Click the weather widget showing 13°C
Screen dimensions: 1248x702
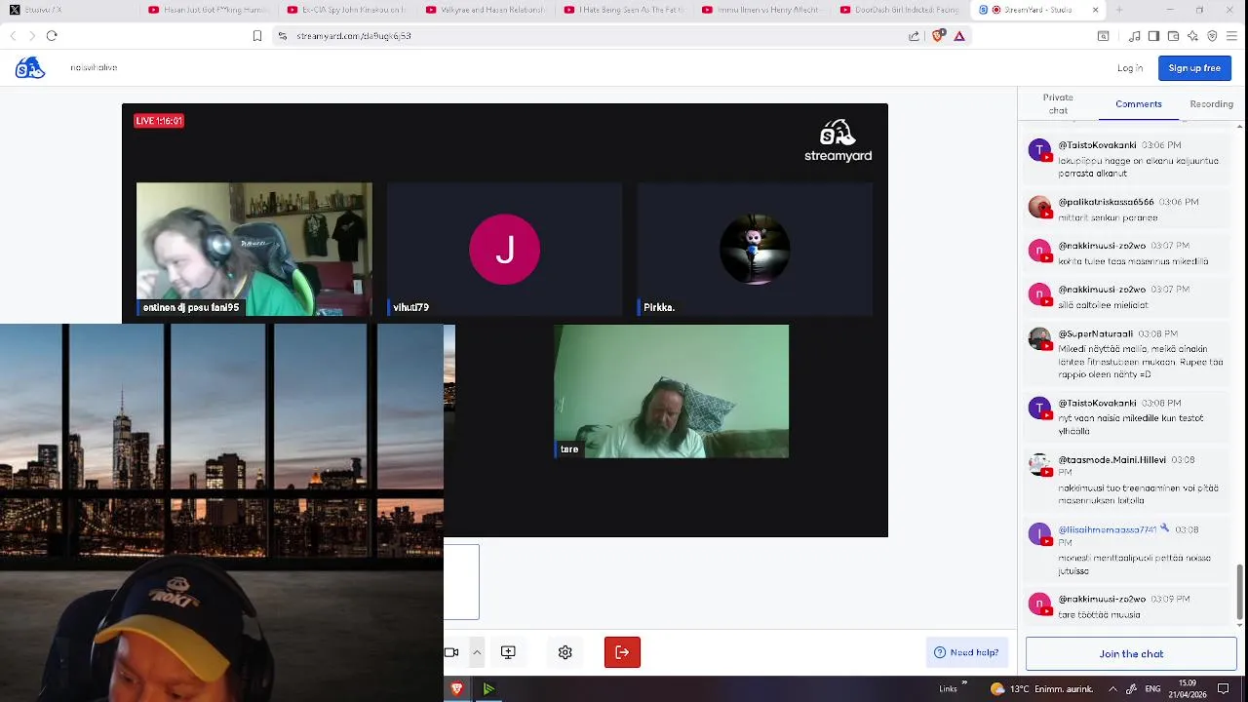1040,689
